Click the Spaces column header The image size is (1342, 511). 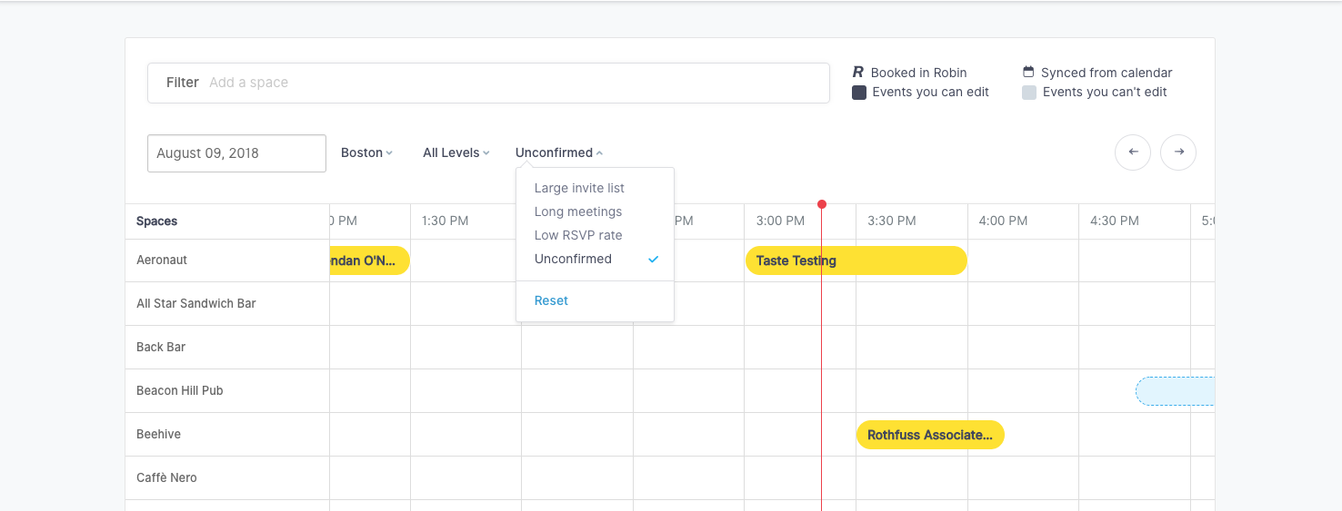click(157, 221)
